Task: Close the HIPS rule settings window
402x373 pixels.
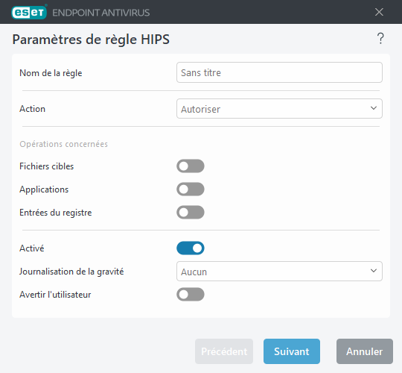Action: click(x=379, y=12)
